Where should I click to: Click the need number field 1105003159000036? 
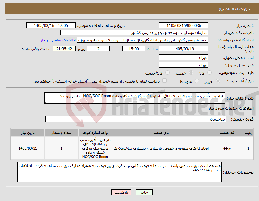click(x=183, y=26)
